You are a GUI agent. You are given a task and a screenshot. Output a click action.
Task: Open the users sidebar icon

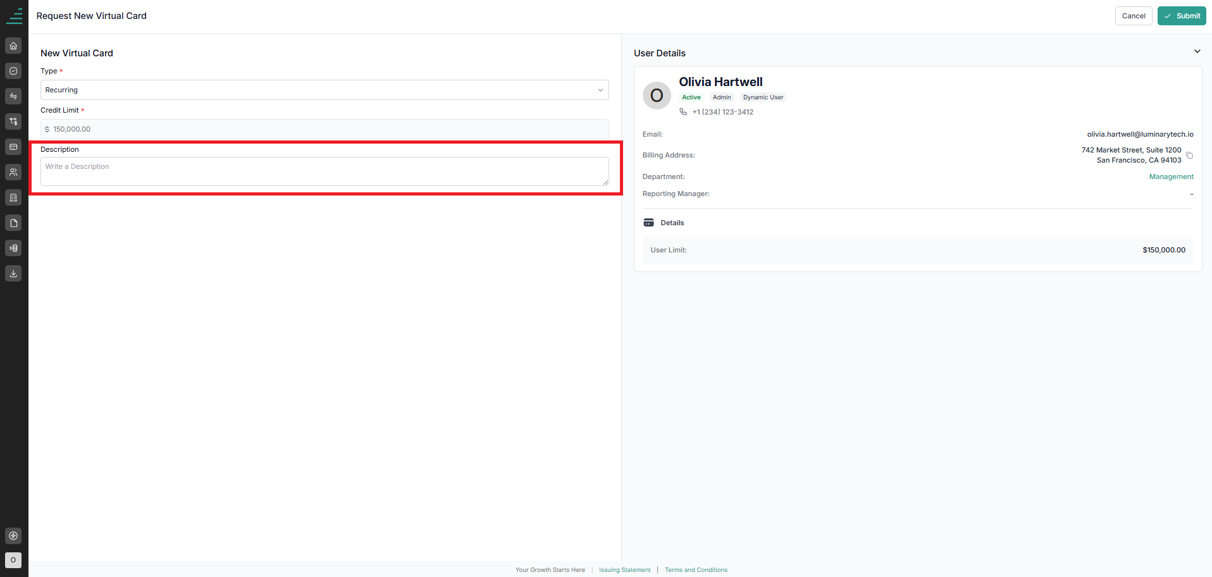tap(13, 172)
